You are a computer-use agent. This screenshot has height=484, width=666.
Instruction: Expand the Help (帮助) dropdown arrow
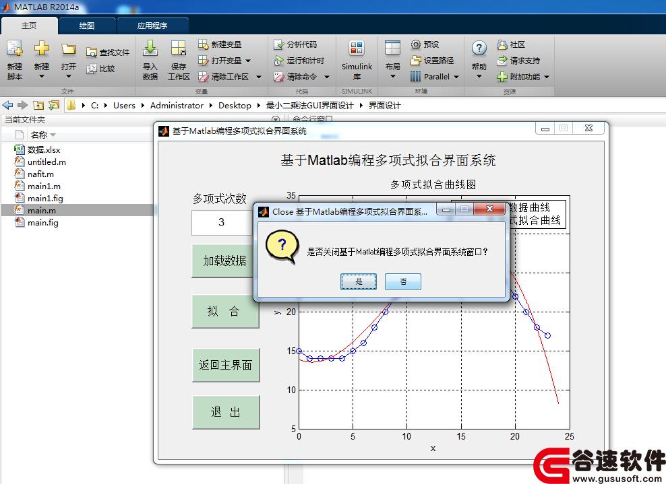[x=479, y=77]
